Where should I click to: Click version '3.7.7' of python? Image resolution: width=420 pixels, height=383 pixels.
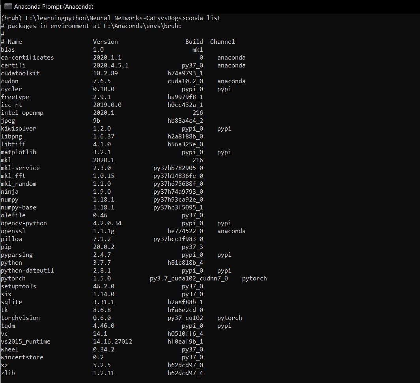coord(102,263)
